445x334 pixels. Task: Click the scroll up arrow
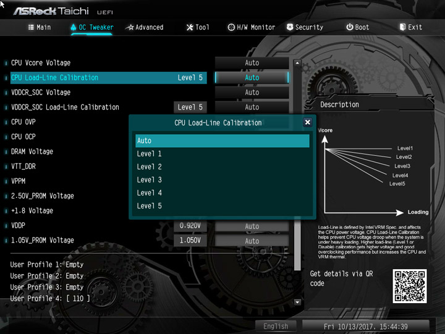click(x=297, y=62)
